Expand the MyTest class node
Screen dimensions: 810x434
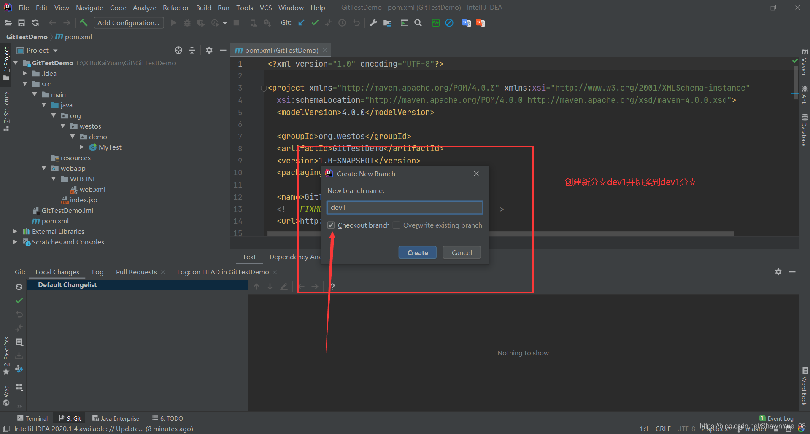[82, 147]
